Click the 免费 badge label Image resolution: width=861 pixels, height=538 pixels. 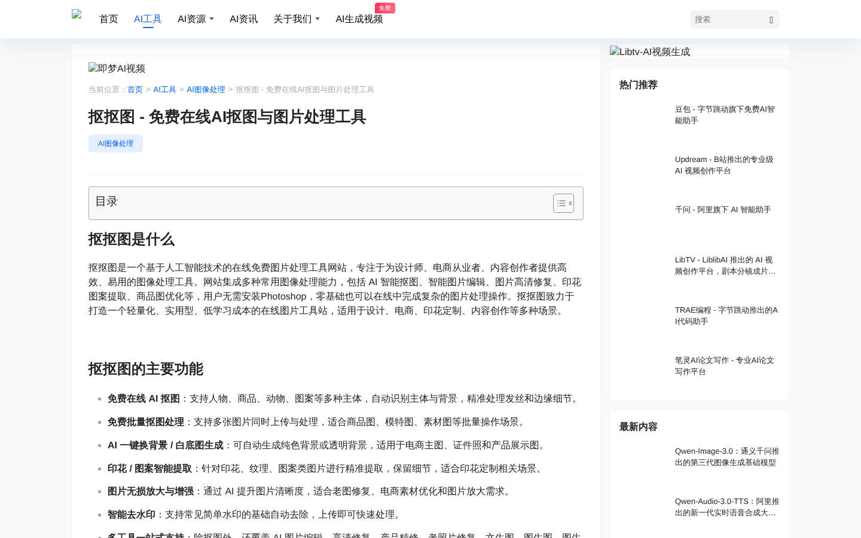tap(385, 8)
